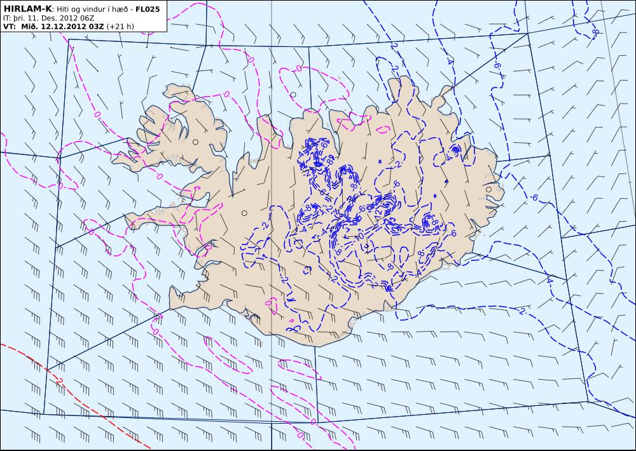Click the '12' isotherm label over the highlands
The width and height of the screenshot is (636, 451).
pos(378,217)
